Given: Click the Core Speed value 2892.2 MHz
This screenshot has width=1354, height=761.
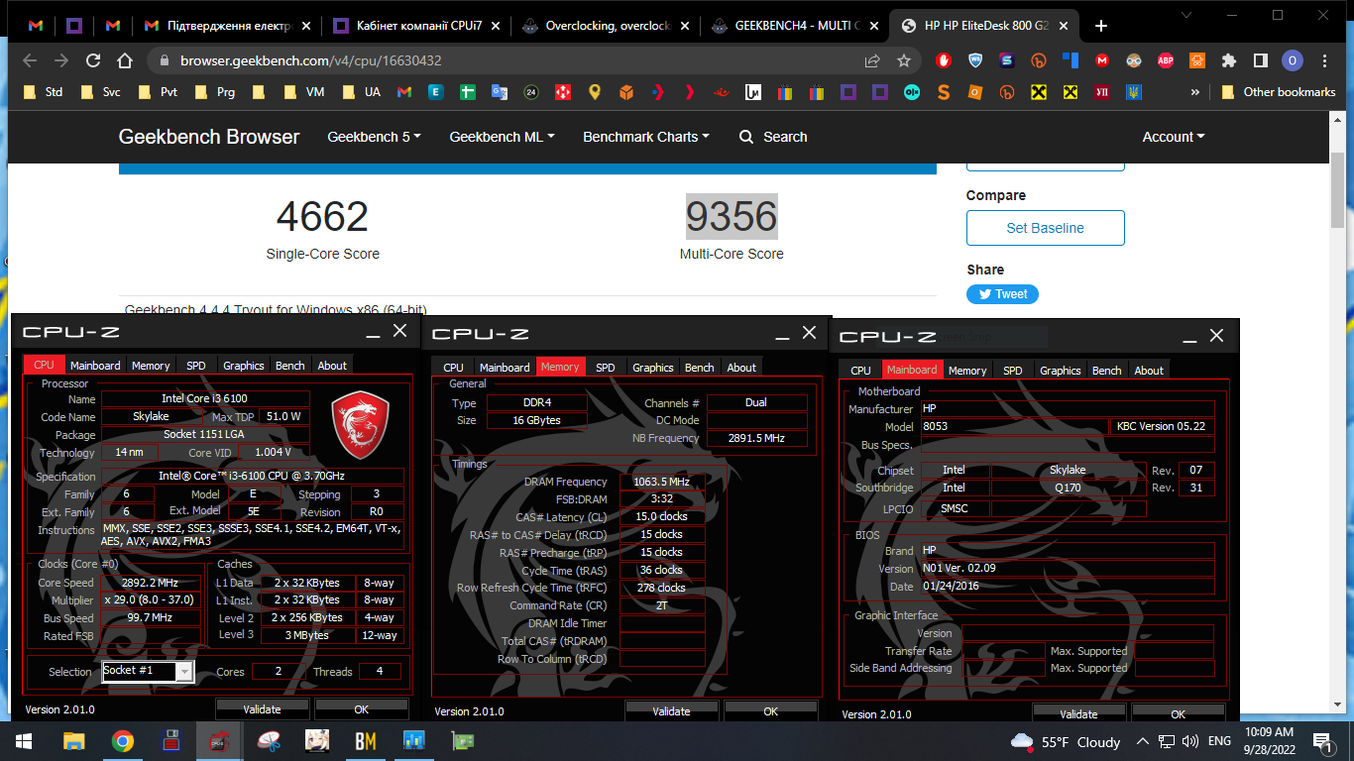Looking at the screenshot, I should 150,583.
